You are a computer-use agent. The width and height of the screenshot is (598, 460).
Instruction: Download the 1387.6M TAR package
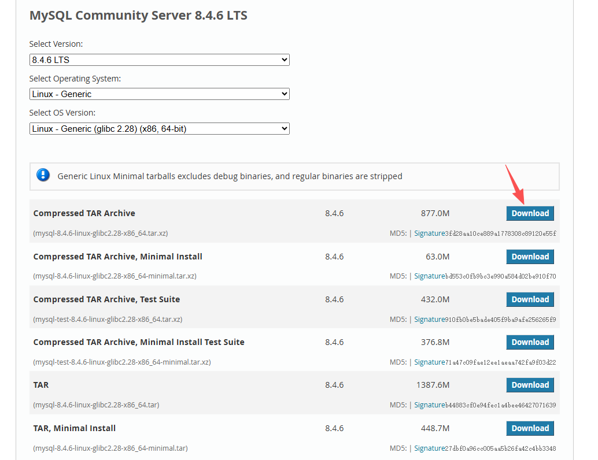[530, 385]
